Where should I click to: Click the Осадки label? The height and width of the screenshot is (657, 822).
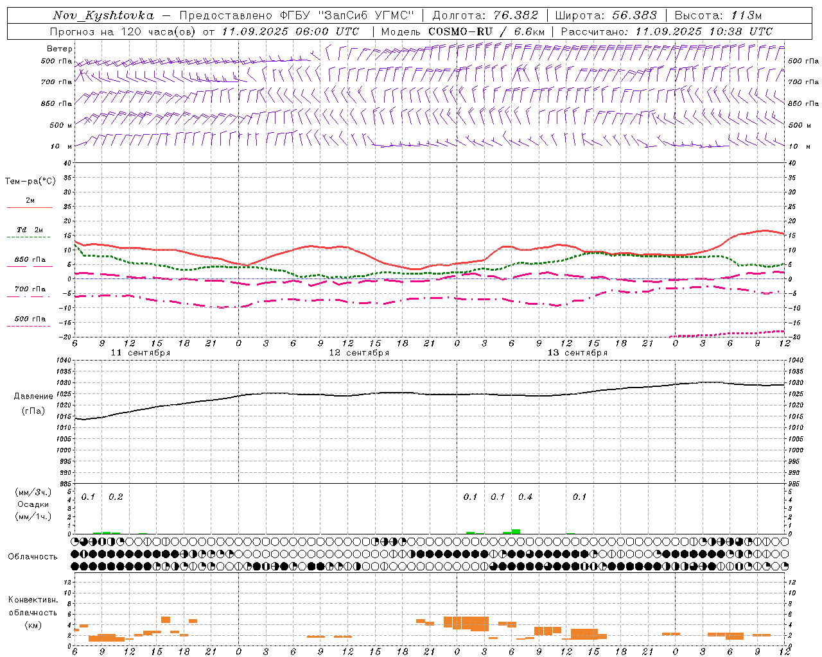(33, 504)
